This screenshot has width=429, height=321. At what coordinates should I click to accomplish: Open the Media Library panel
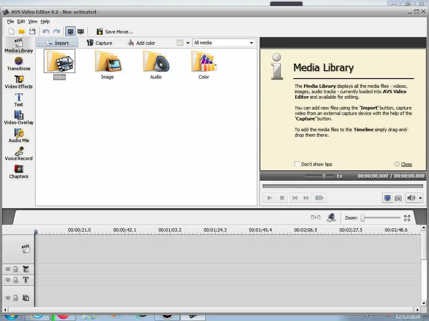pyautogui.click(x=18, y=46)
